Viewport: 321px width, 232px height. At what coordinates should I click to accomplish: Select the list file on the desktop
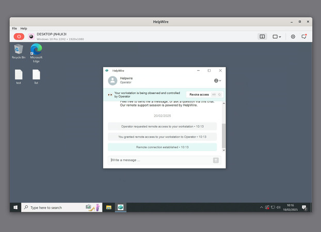pyautogui.click(x=36, y=77)
